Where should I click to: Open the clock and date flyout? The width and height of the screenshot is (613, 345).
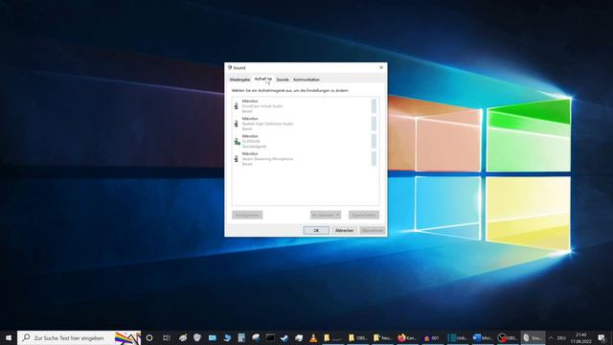coord(581,337)
